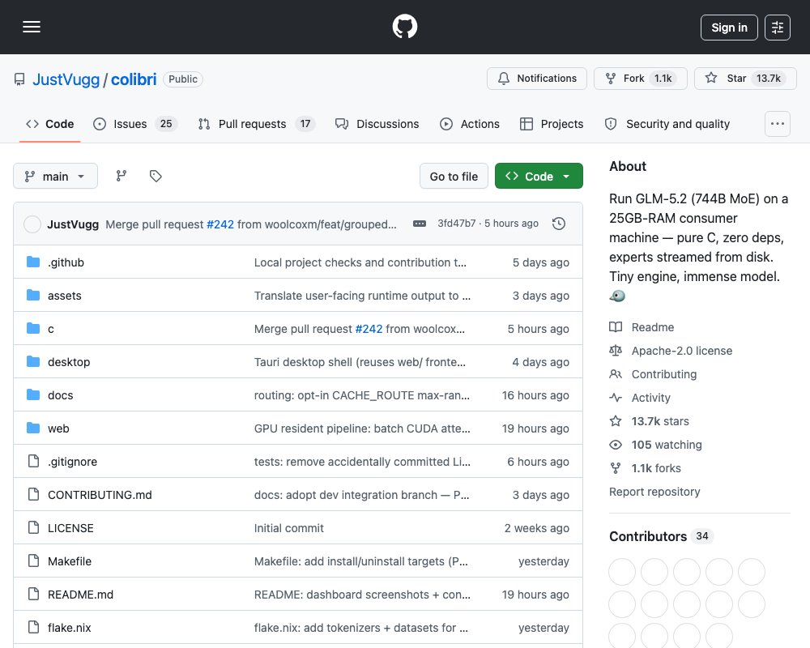Open the Apache-2.0 license link

(x=681, y=351)
